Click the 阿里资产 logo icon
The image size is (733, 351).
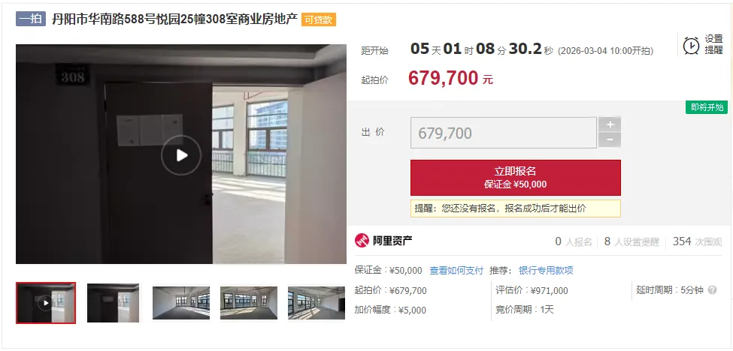tap(362, 241)
